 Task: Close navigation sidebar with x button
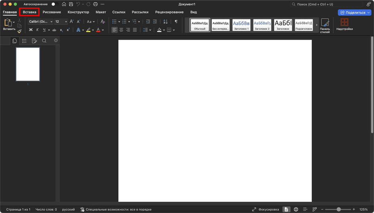click(56, 40)
